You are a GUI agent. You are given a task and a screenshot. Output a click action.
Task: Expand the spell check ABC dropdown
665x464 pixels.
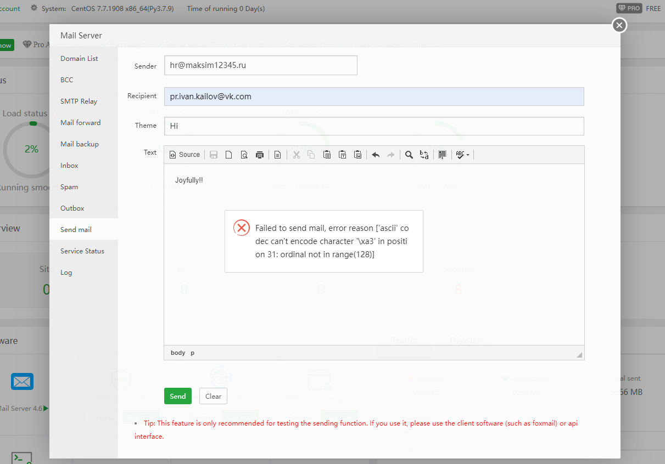[x=463, y=155]
